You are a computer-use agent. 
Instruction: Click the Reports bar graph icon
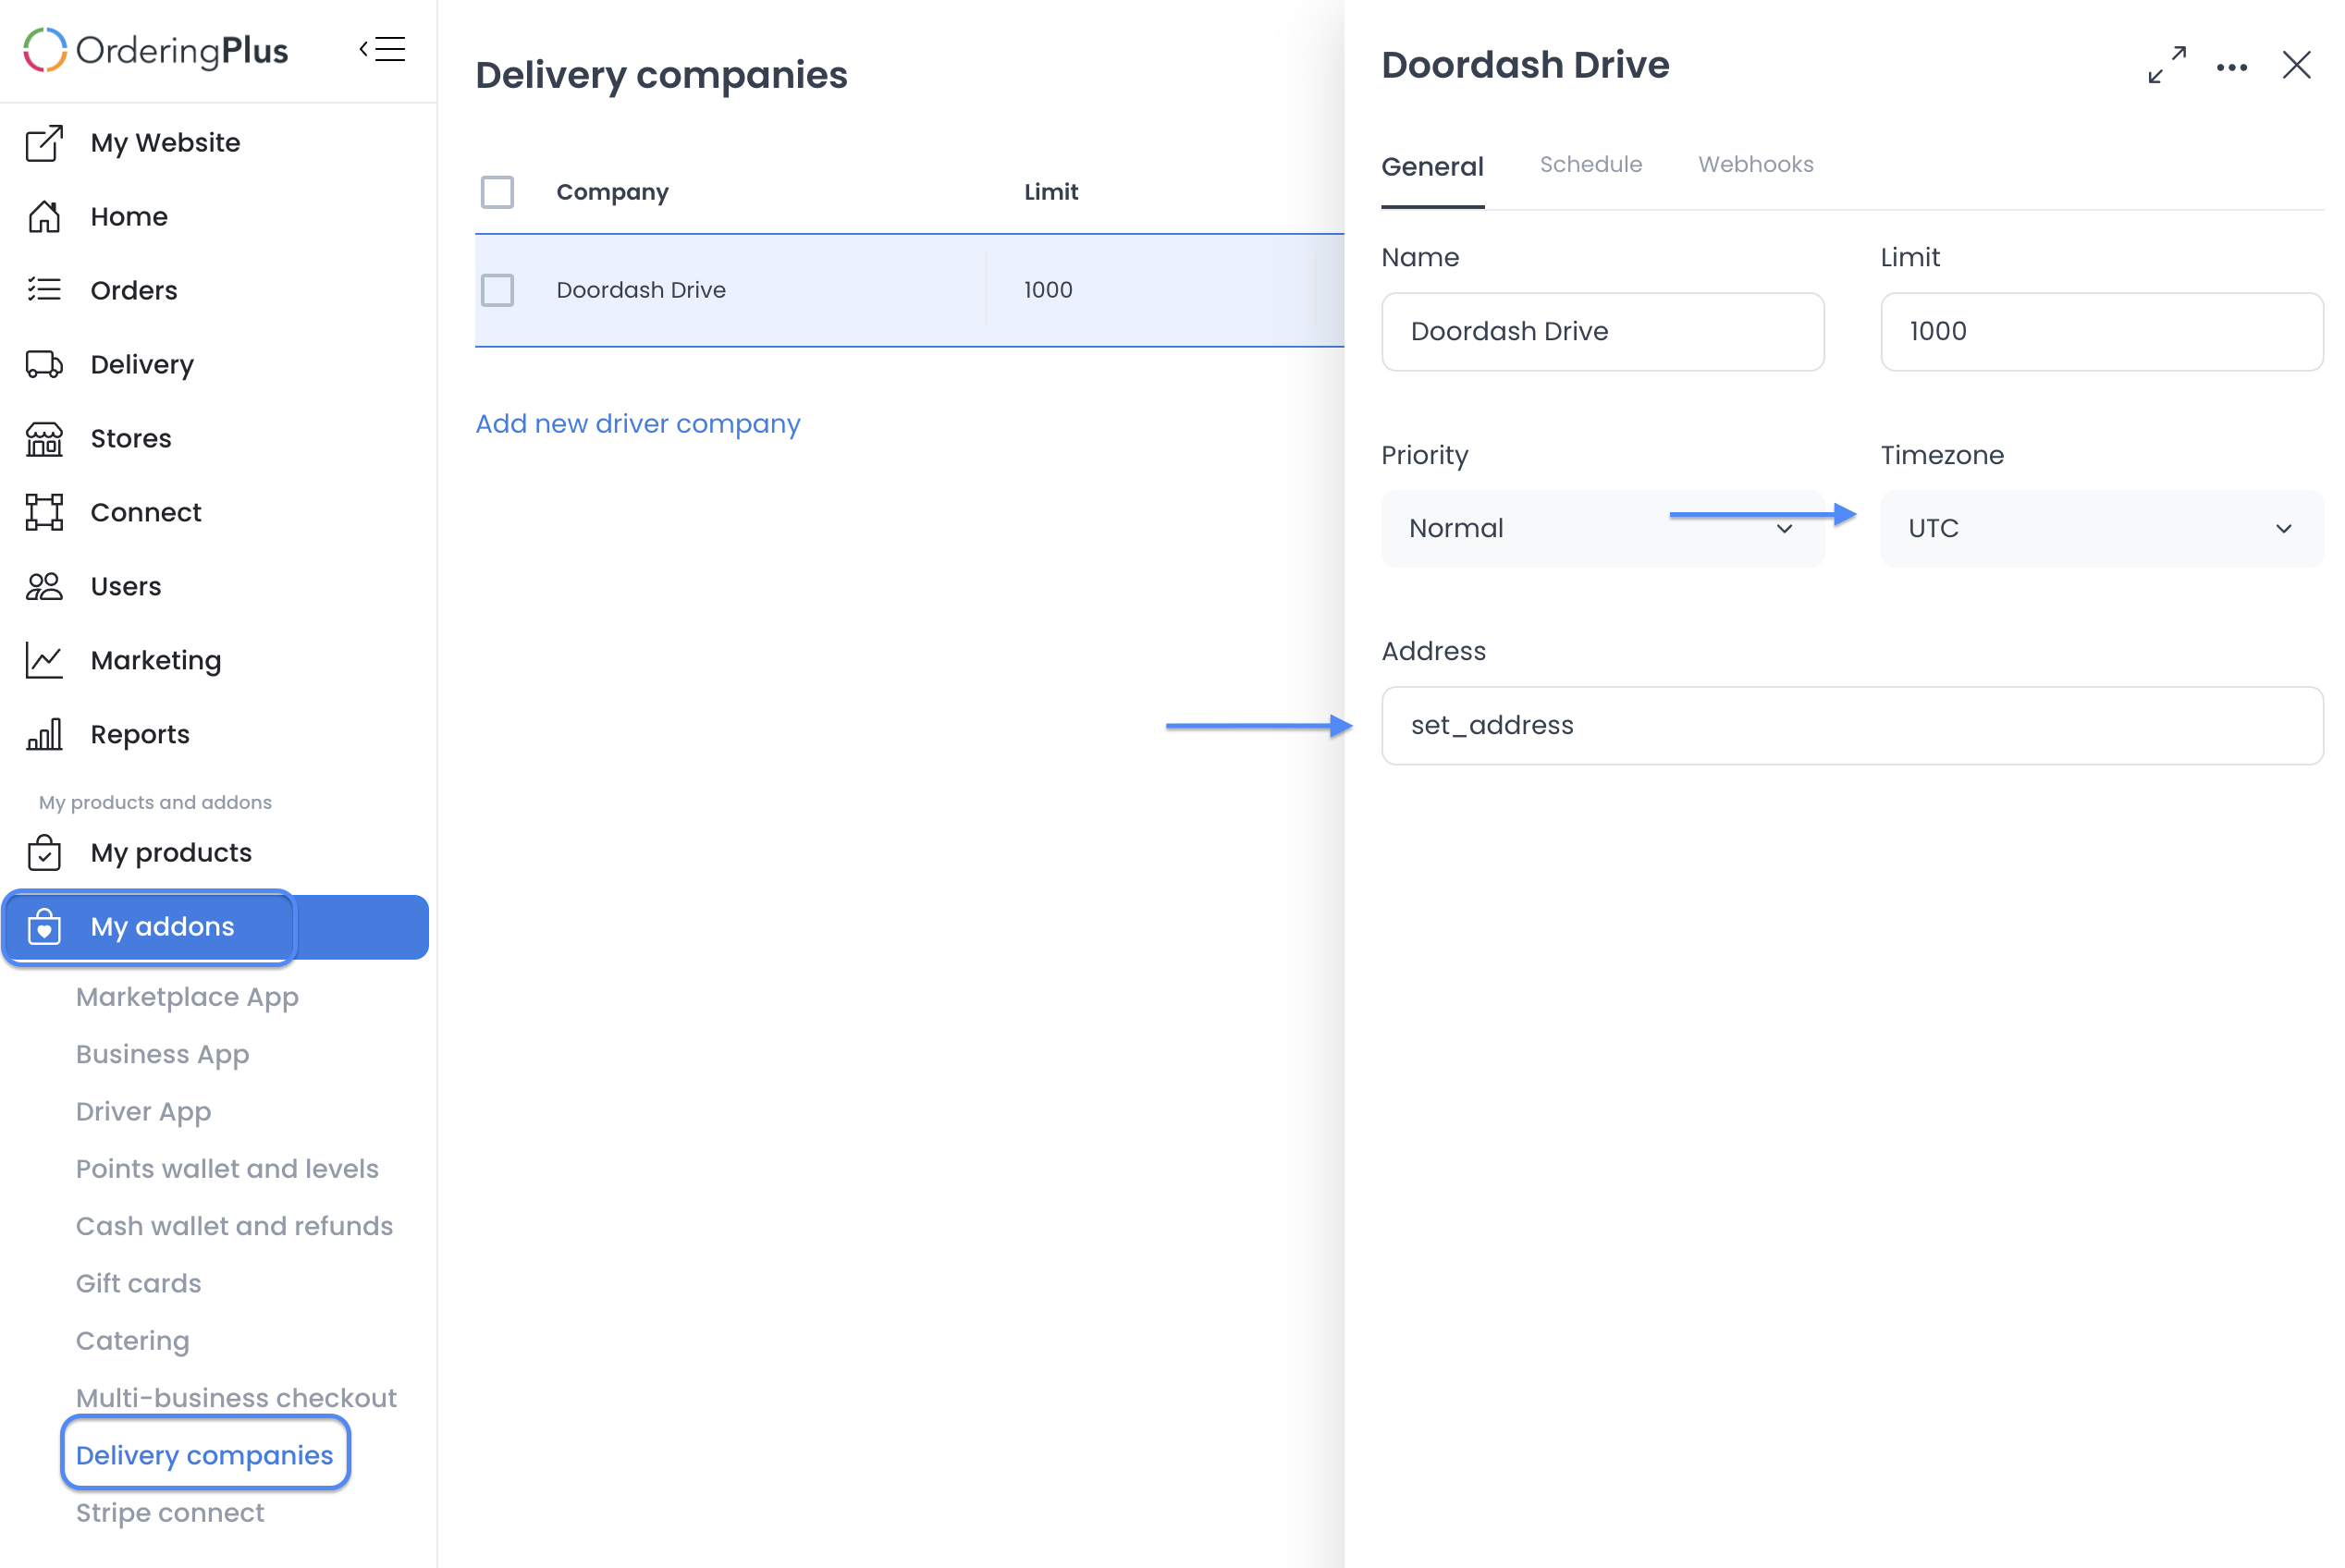tap(44, 734)
